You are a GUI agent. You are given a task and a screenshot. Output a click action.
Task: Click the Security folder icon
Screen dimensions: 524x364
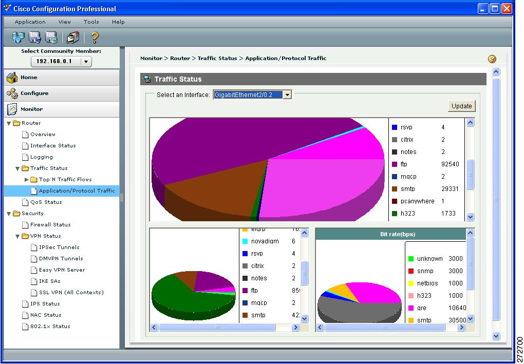(17, 214)
